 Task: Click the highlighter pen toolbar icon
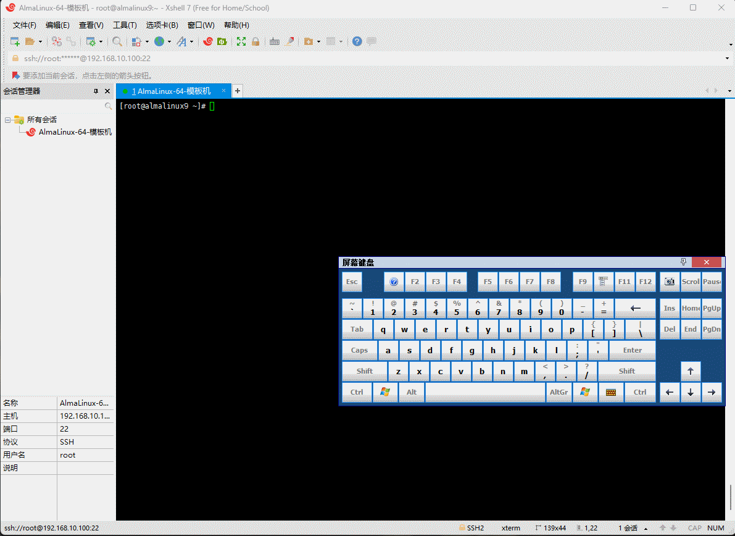[289, 41]
